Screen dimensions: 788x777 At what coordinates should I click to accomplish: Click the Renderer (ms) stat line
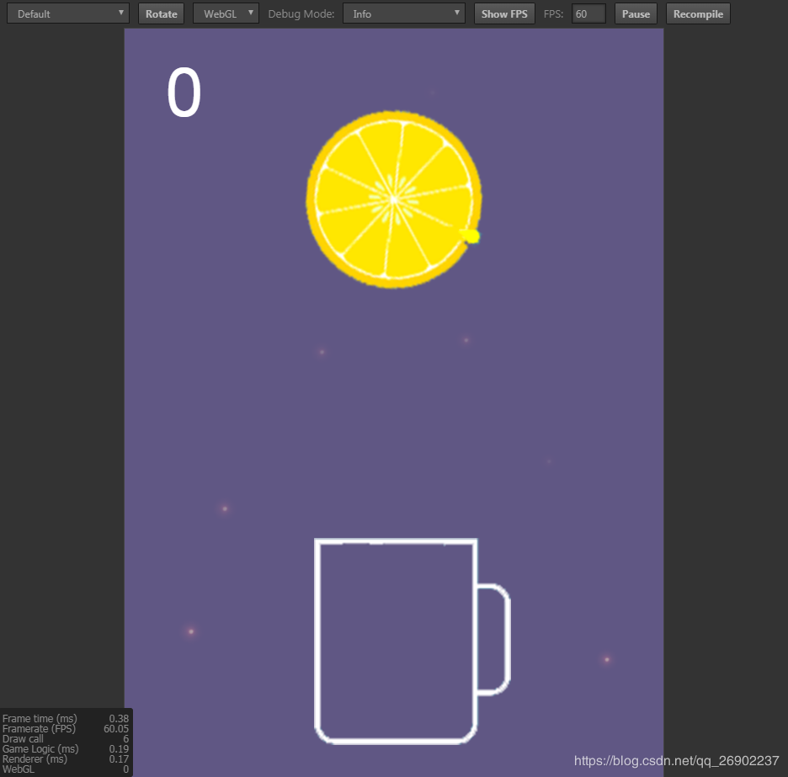tap(66, 759)
